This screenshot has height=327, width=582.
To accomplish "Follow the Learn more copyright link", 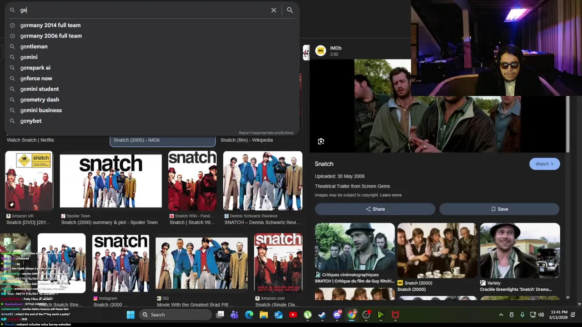I will click(391, 195).
